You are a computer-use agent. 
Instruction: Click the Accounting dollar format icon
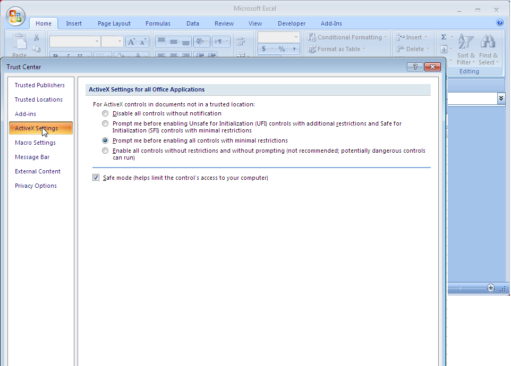pos(263,49)
